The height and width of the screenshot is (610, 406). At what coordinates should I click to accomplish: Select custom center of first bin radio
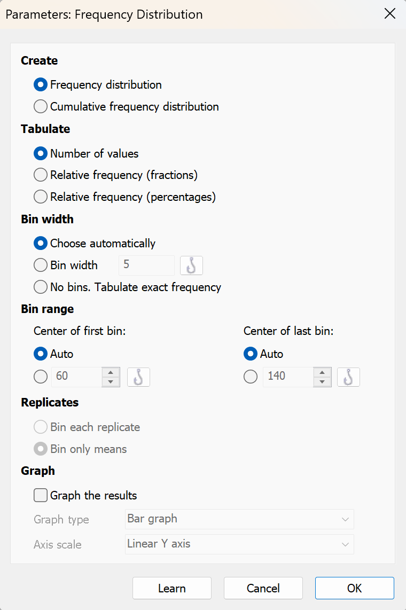tap(41, 377)
